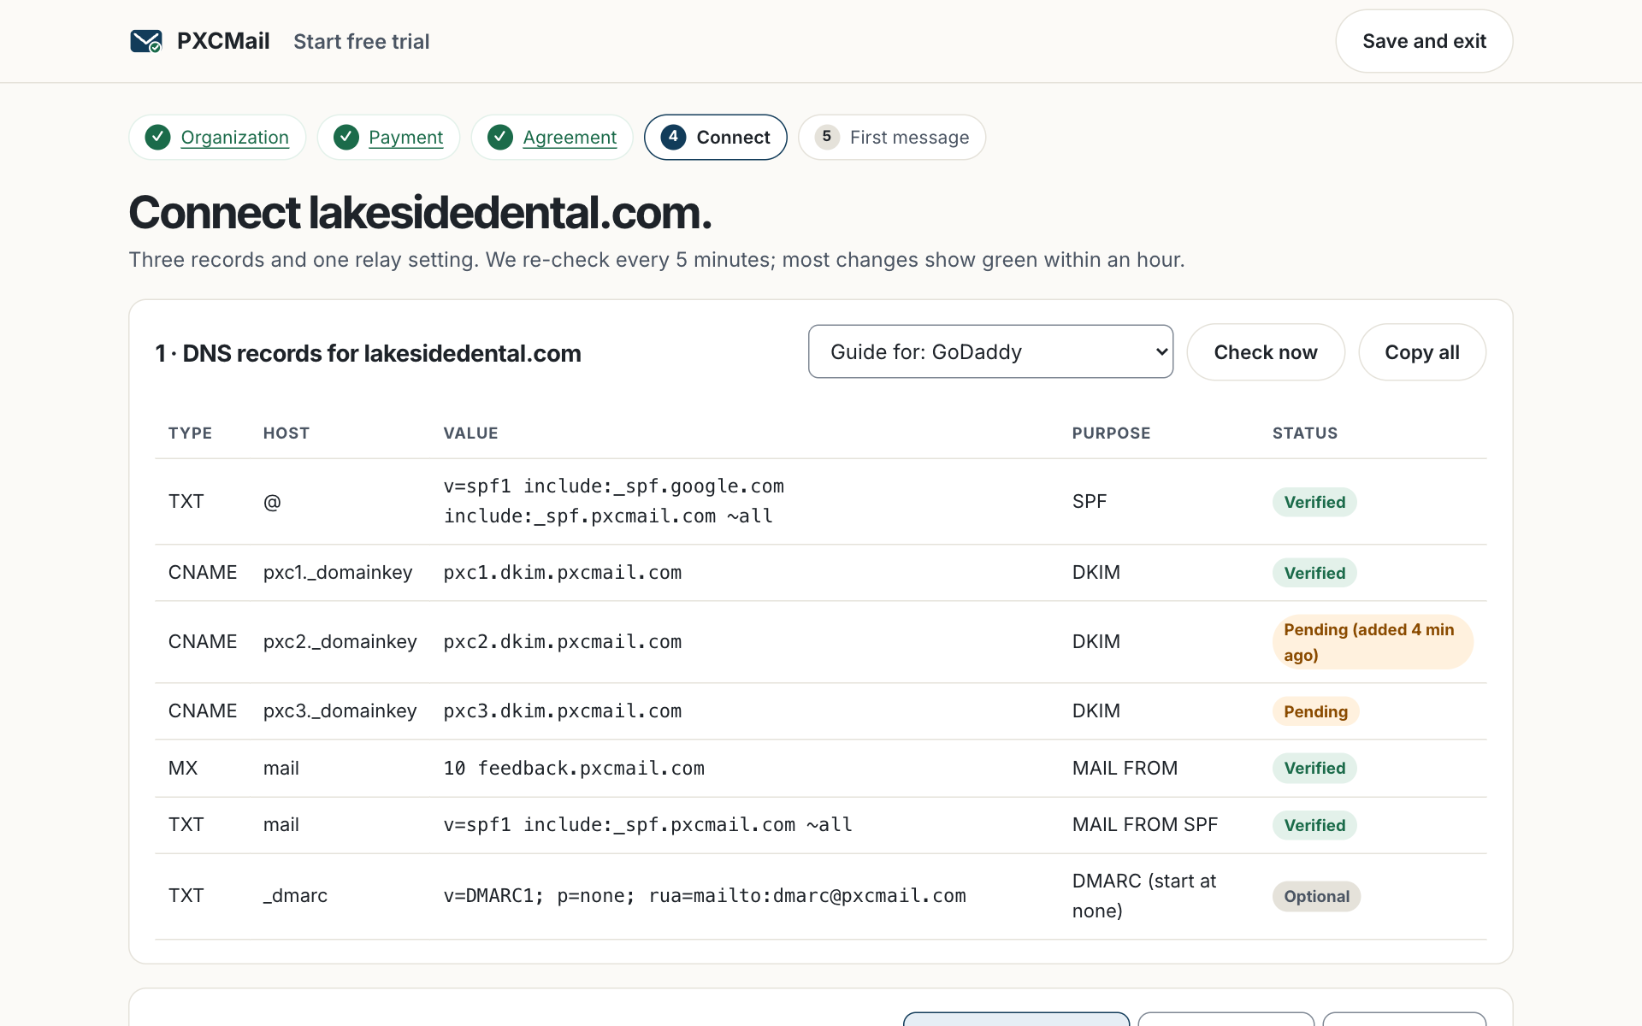Image resolution: width=1642 pixels, height=1026 pixels.
Task: Open the Organization step link
Action: tap(234, 138)
